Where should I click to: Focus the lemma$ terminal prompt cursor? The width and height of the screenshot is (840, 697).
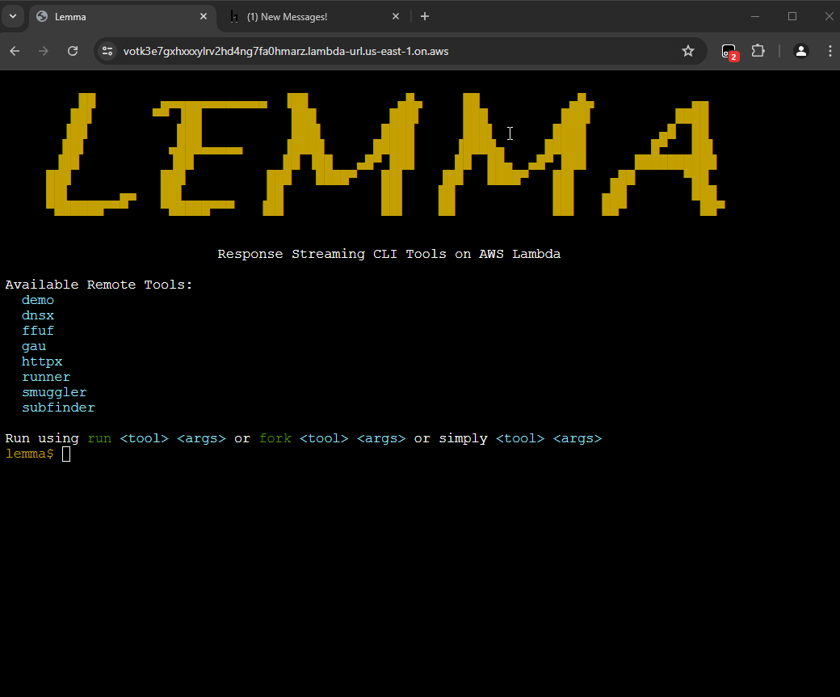pyautogui.click(x=66, y=454)
